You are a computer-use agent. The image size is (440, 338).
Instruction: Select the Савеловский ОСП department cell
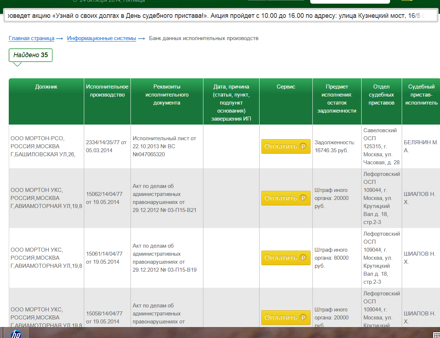[x=381, y=146]
